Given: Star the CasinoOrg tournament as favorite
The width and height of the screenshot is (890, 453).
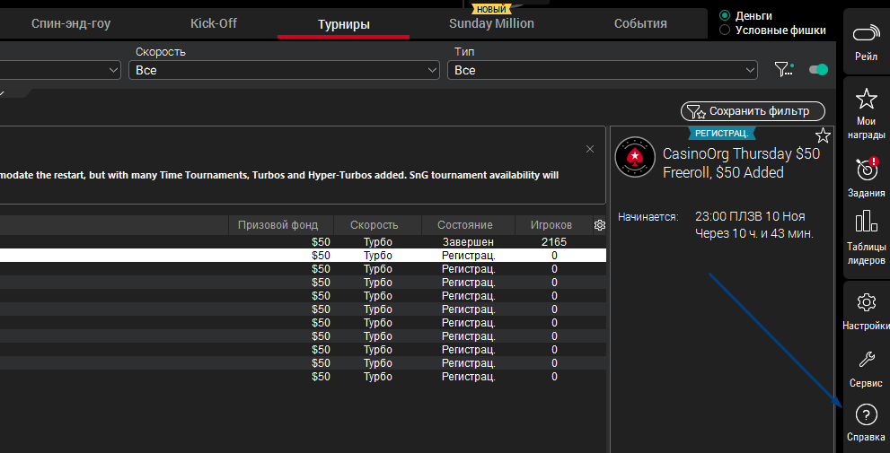Looking at the screenshot, I should 823,135.
